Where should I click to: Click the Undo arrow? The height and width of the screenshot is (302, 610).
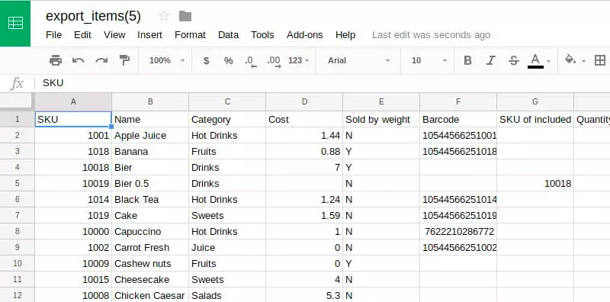(x=79, y=60)
